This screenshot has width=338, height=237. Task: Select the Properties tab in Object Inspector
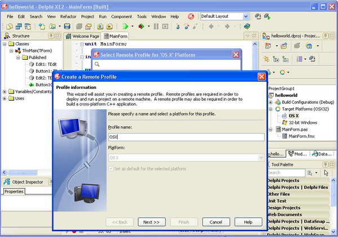[14, 191]
